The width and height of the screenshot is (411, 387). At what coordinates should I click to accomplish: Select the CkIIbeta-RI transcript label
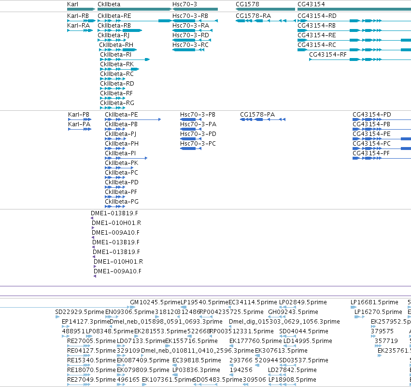[x=115, y=55]
